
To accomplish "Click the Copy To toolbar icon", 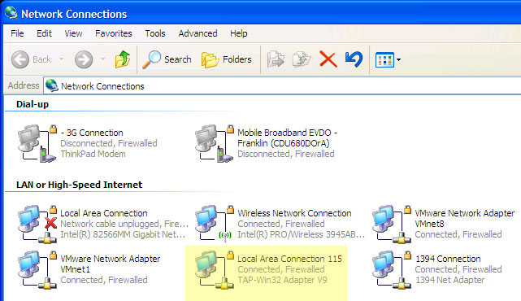I will [x=302, y=59].
